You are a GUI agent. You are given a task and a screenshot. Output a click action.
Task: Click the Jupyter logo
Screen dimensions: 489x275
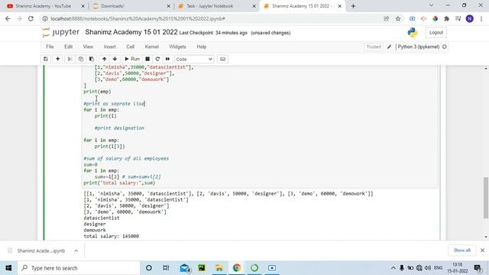(x=61, y=32)
